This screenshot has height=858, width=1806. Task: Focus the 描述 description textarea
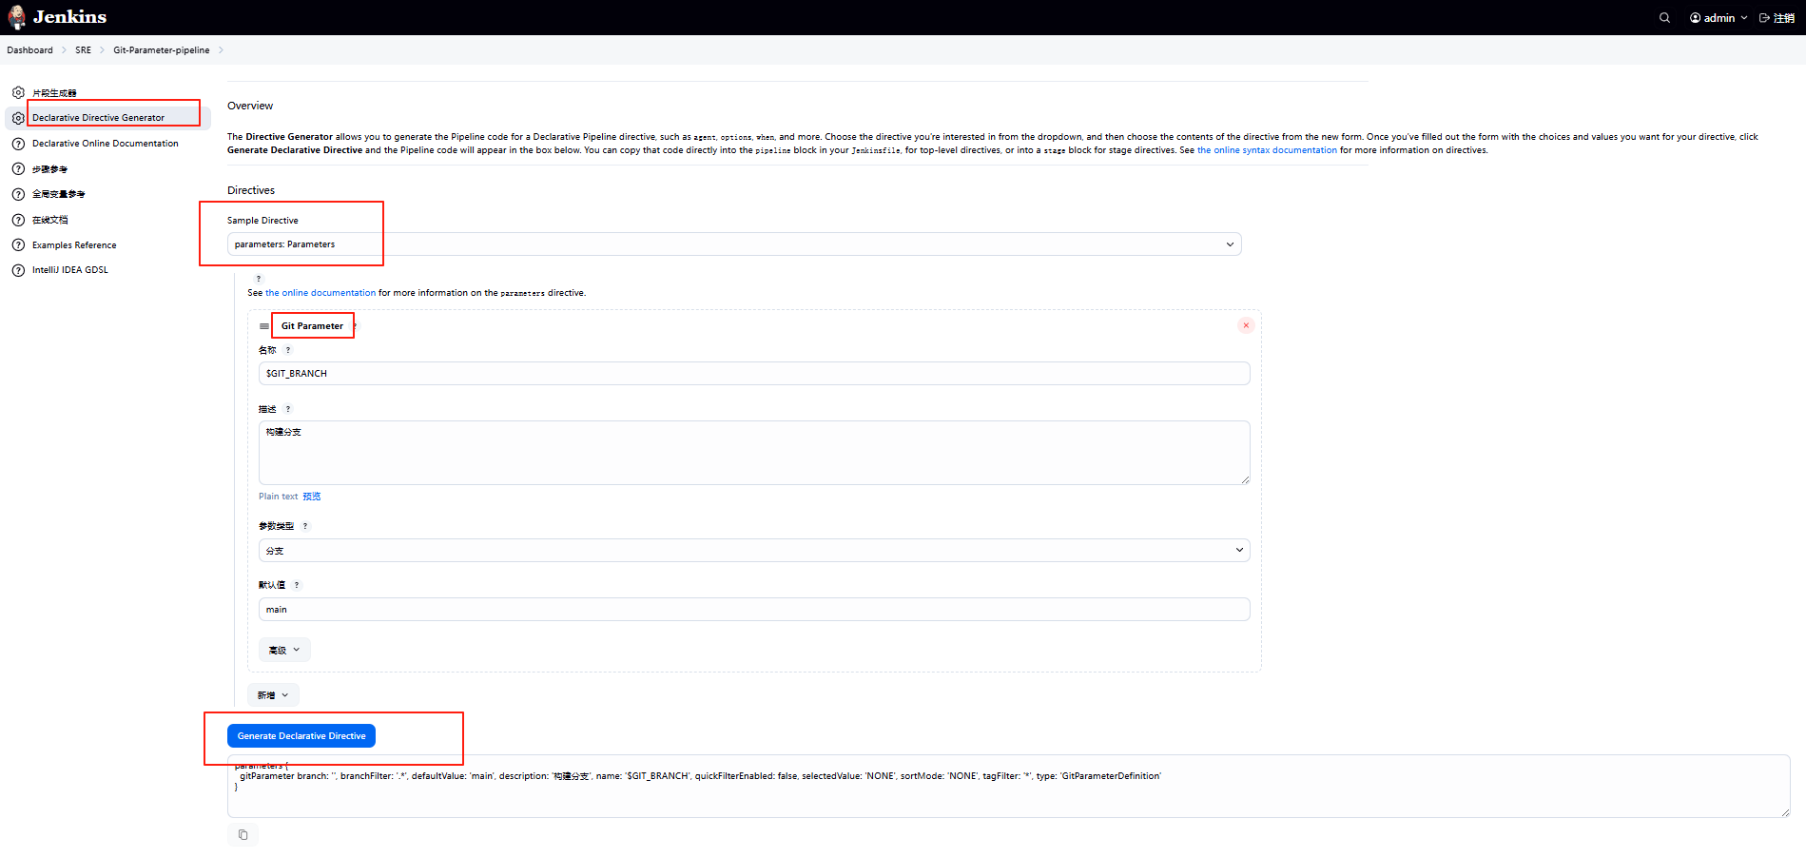pos(754,453)
